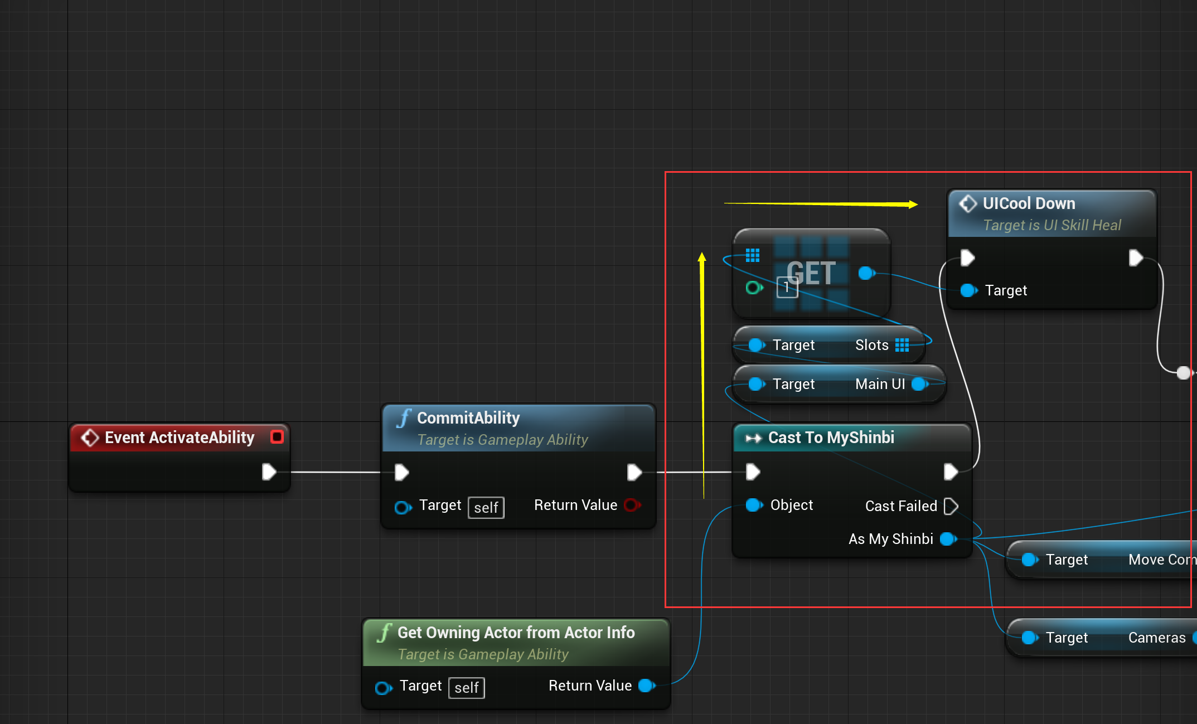1197x724 pixels.
Task: Click the CommitAbility node title
Action: 468,417
